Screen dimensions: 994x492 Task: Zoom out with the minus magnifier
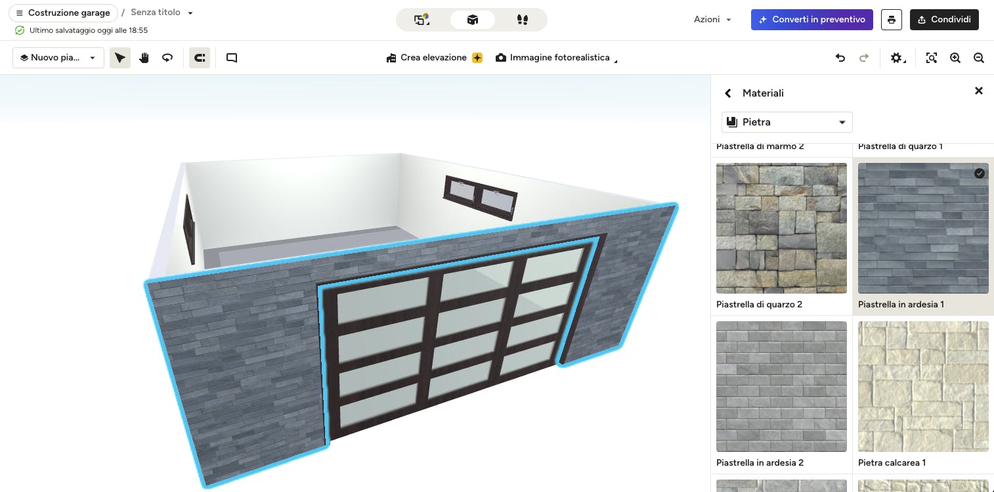coord(979,58)
